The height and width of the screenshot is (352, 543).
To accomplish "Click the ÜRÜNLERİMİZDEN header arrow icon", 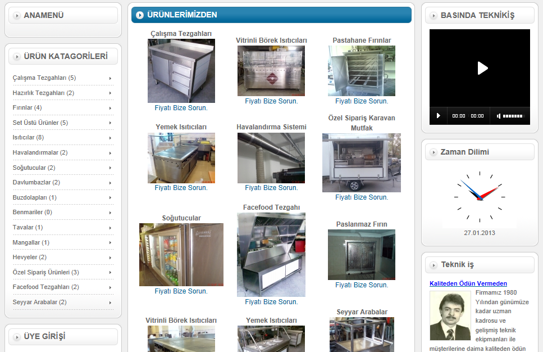I will tap(139, 15).
